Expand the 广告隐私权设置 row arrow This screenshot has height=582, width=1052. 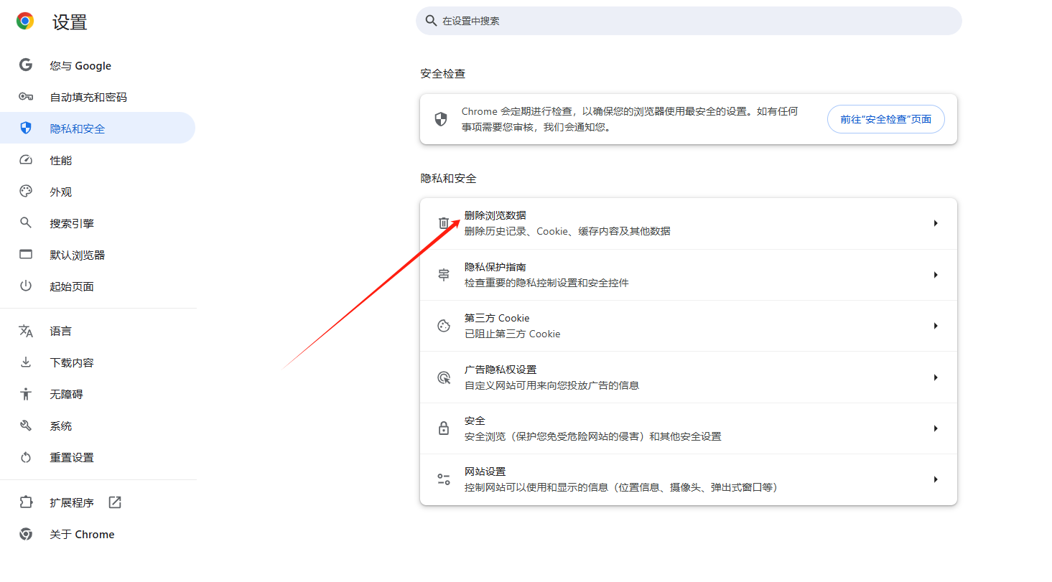pyautogui.click(x=936, y=377)
